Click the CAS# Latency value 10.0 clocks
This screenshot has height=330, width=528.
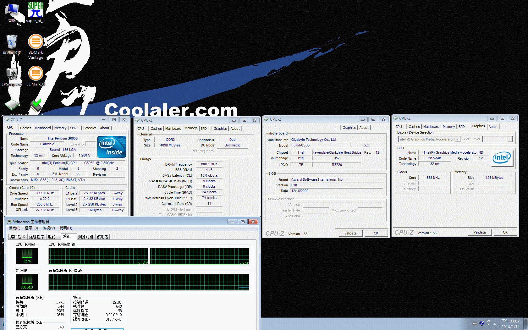[209, 175]
